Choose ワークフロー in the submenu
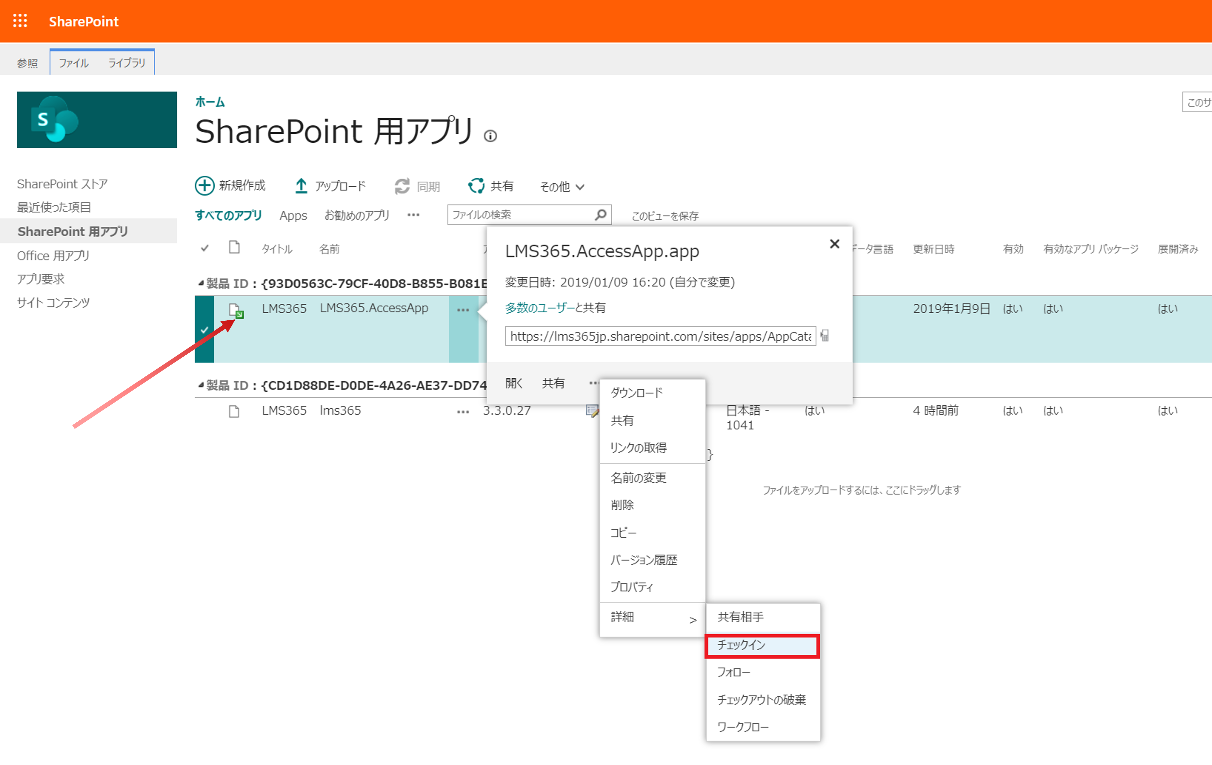 tap(763, 727)
